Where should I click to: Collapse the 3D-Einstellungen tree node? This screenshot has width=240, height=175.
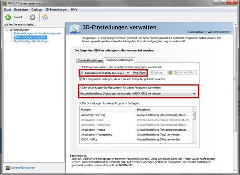pos(7,29)
